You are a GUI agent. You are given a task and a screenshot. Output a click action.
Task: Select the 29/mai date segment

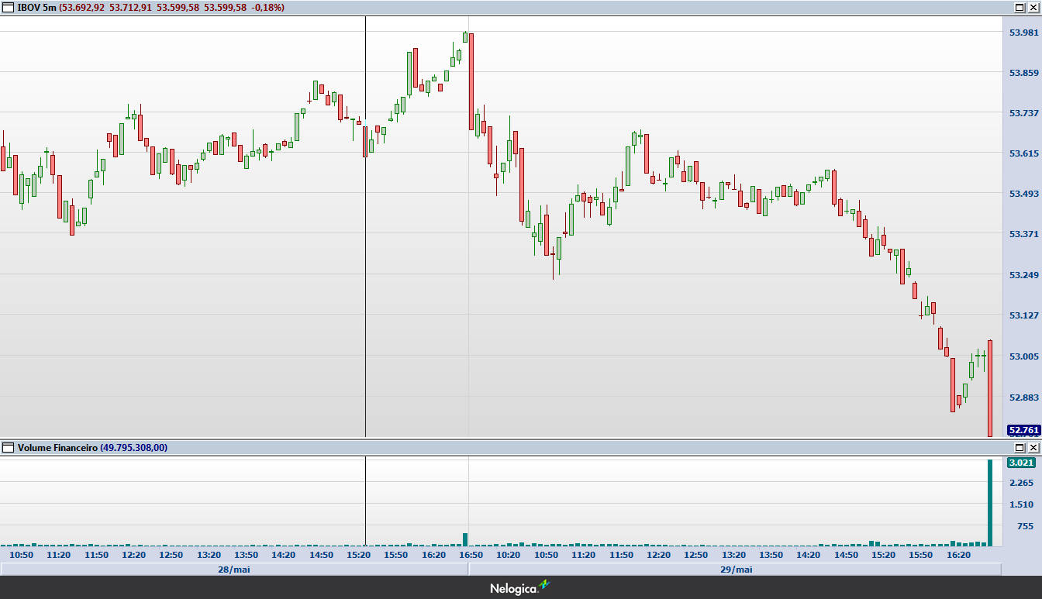coord(736,570)
